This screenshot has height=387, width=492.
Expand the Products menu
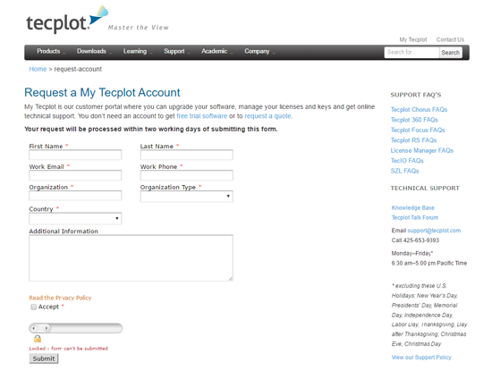pos(50,52)
